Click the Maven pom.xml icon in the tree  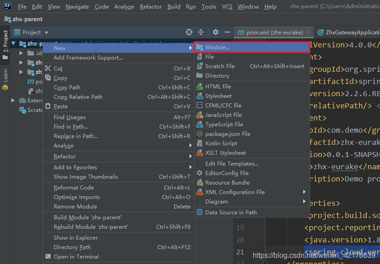[31, 81]
